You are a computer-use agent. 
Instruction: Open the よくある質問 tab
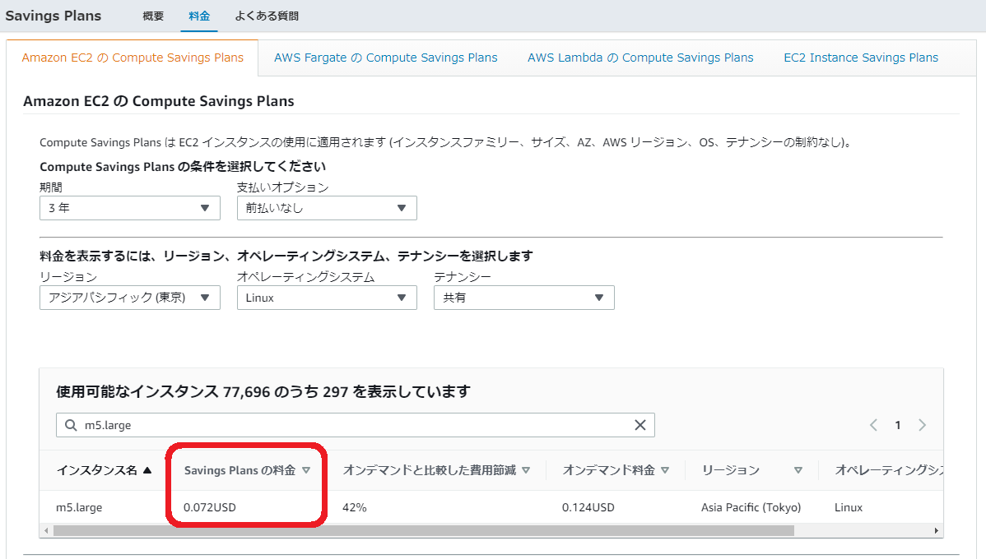click(267, 16)
